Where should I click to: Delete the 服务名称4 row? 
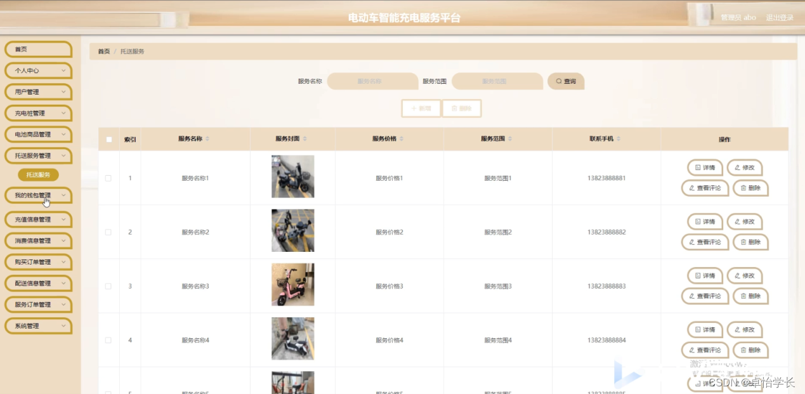(750, 350)
